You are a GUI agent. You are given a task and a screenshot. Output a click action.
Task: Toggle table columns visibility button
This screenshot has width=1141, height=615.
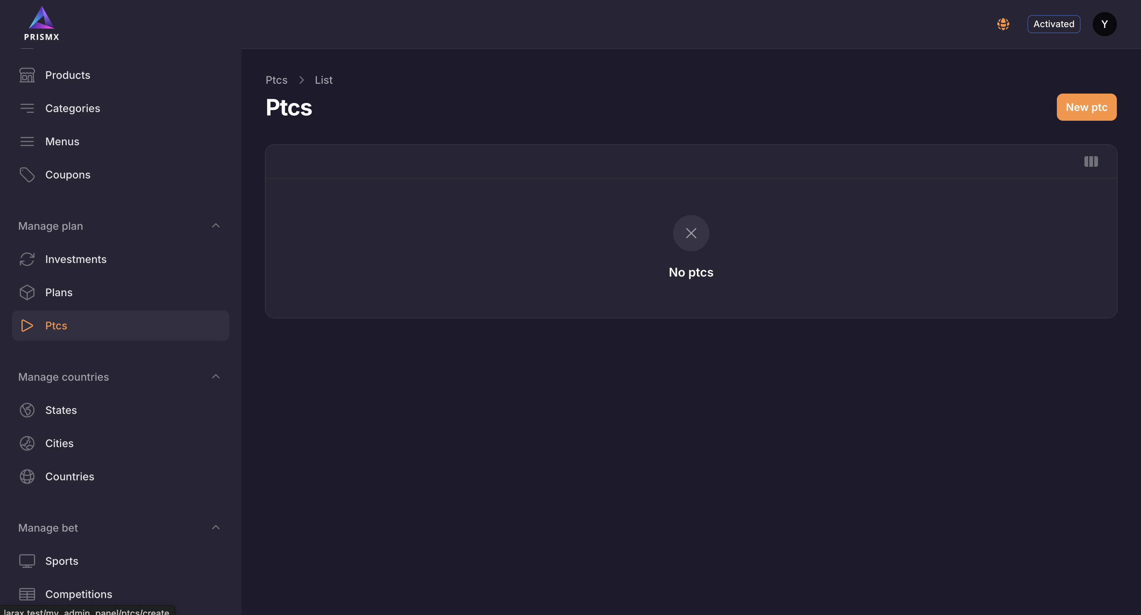(x=1090, y=161)
